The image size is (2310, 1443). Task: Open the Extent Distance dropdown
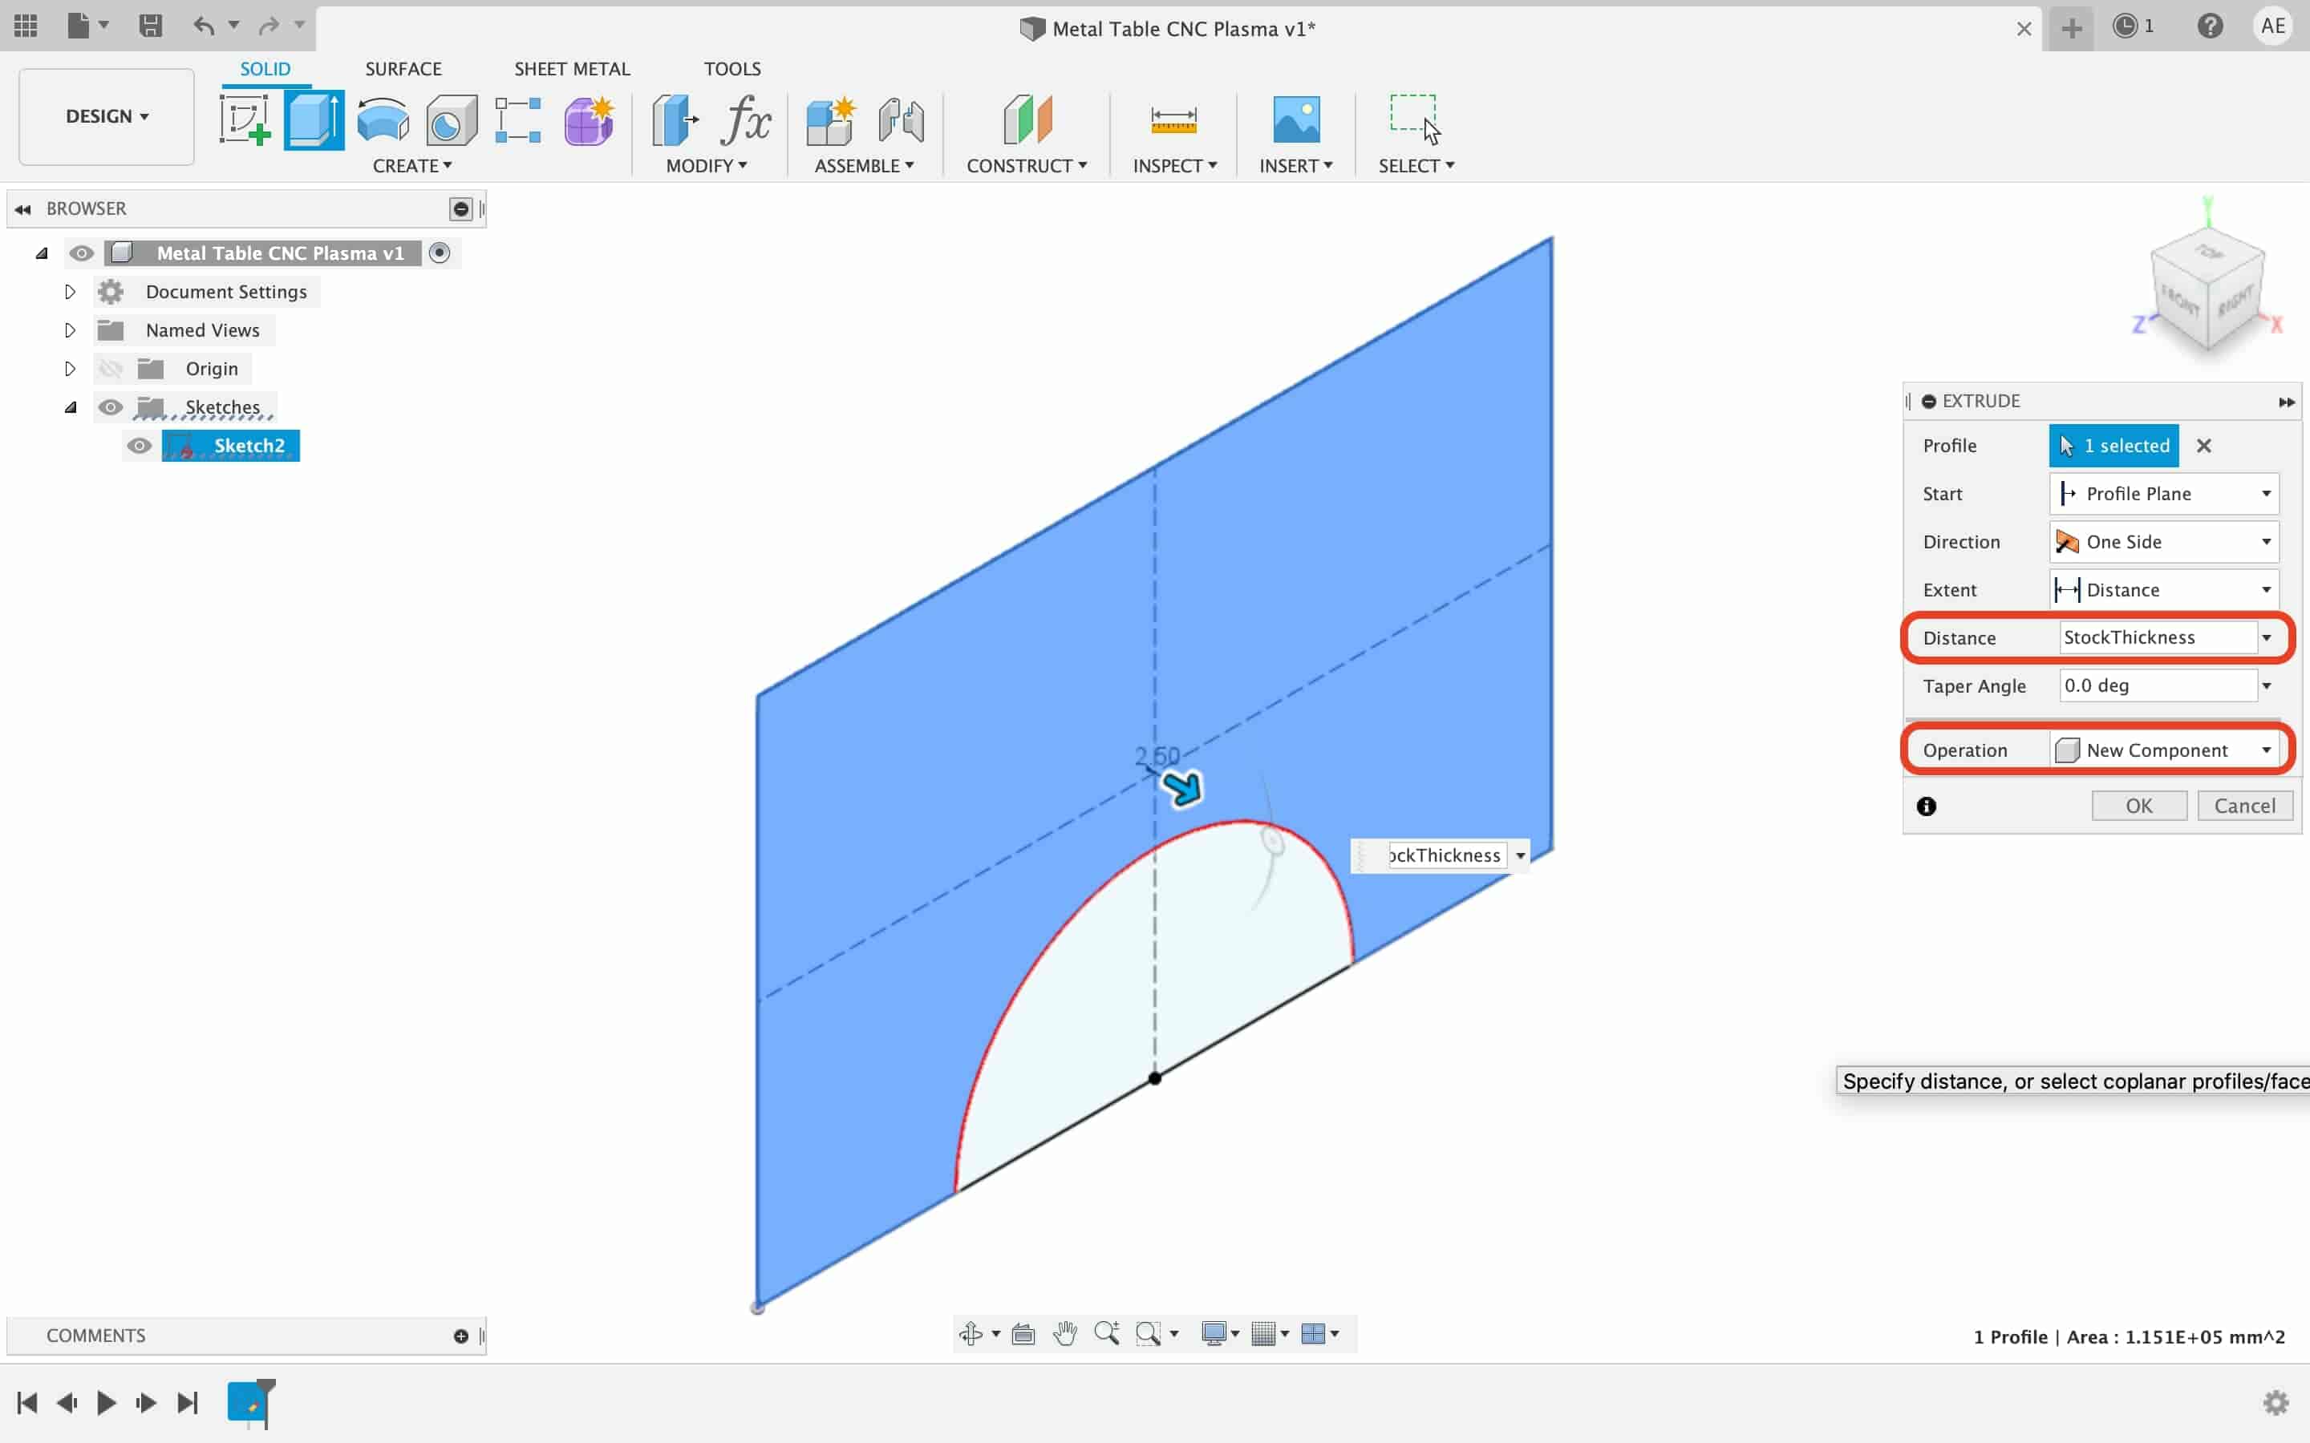[x=2164, y=590]
